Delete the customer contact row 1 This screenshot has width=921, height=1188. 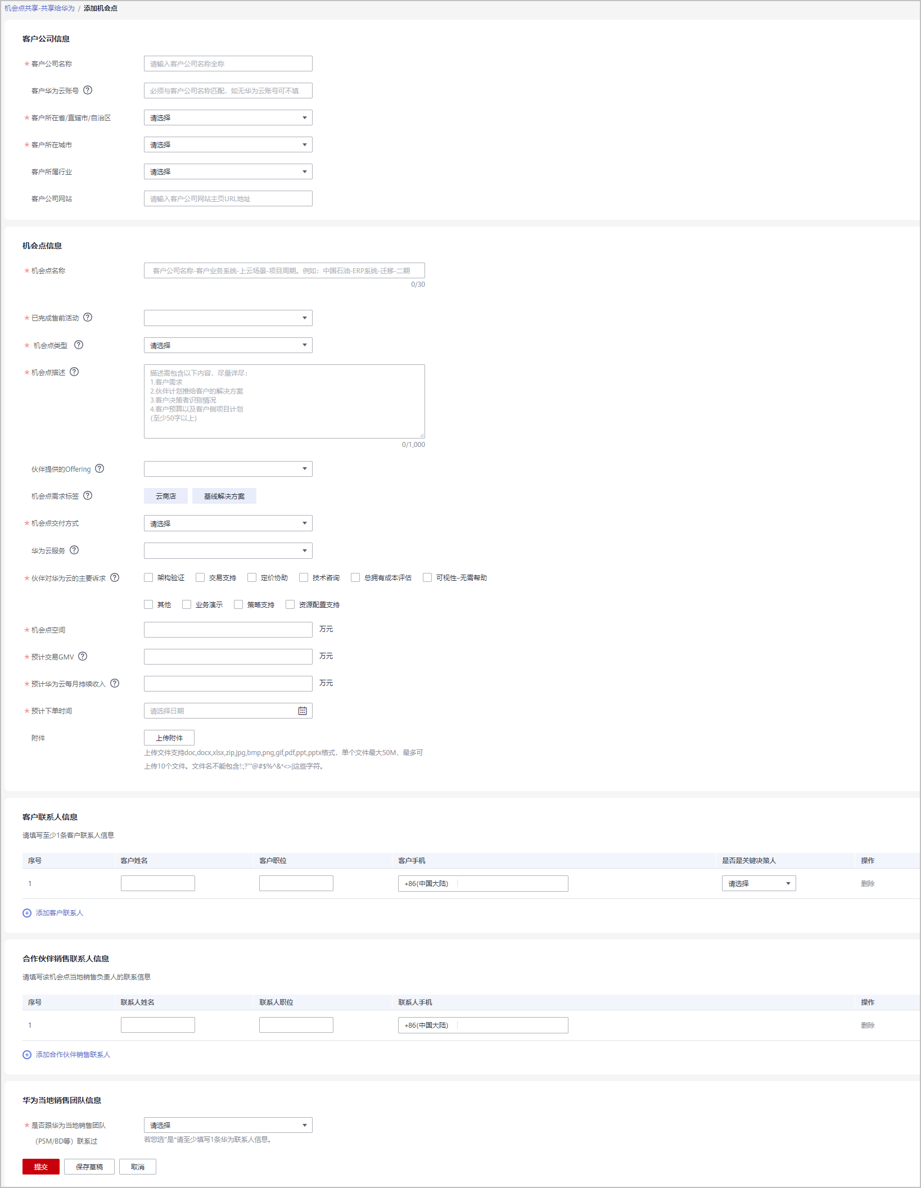[x=868, y=884]
